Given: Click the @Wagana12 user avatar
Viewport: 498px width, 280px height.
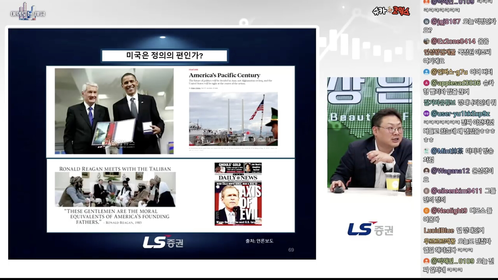Looking at the screenshot, I should [x=426, y=171].
